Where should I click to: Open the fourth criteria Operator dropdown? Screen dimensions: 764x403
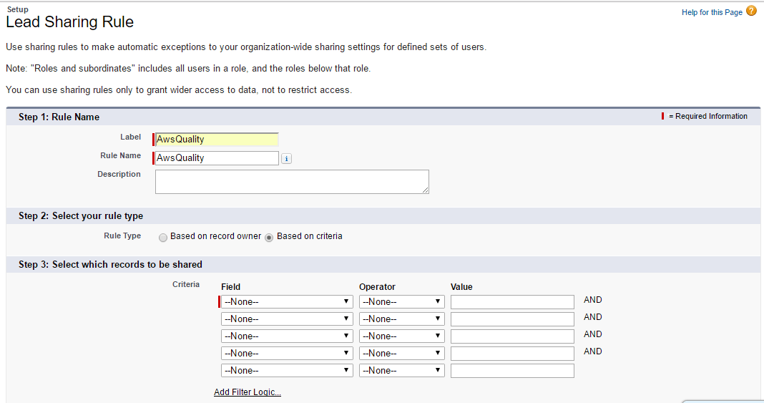click(401, 354)
